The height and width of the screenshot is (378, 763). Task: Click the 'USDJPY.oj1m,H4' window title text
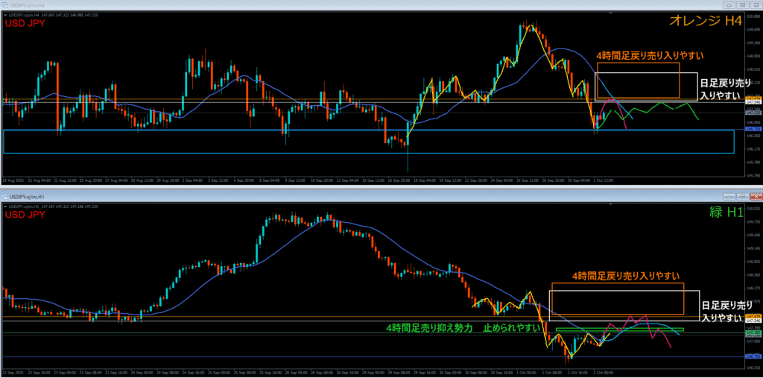26,5
